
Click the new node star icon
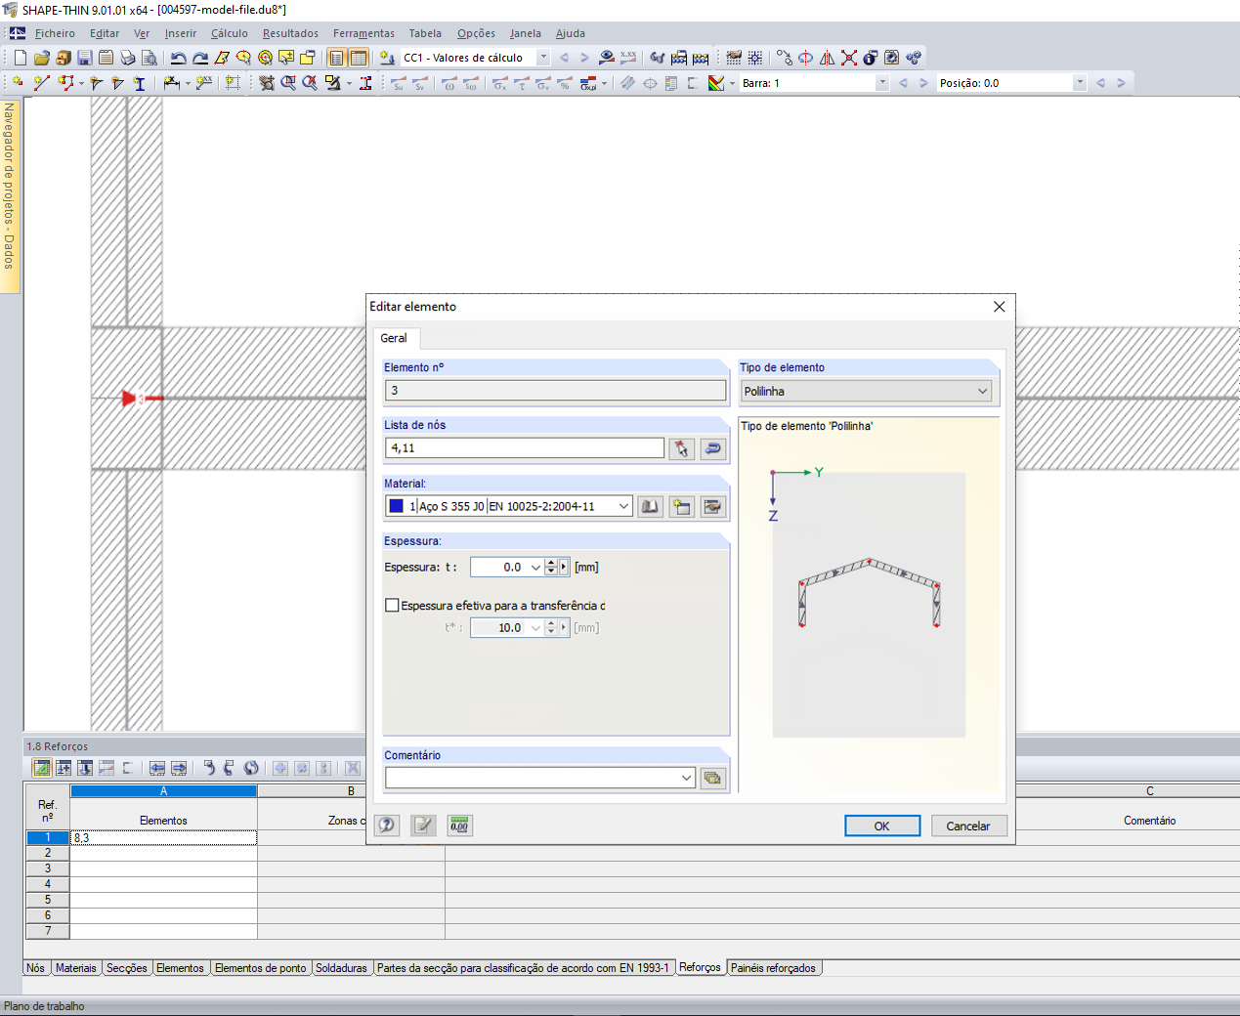pyautogui.click(x=19, y=83)
